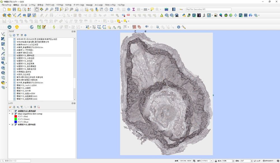280x163 pixels.
Task: Click the red バンド 1 (Red) swatch
Action: click(16, 117)
